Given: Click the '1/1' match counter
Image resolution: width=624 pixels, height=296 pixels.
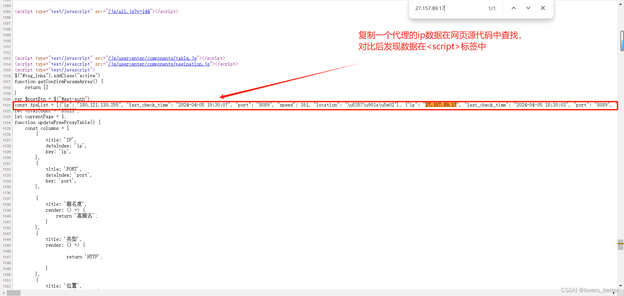Looking at the screenshot, I should [x=492, y=8].
